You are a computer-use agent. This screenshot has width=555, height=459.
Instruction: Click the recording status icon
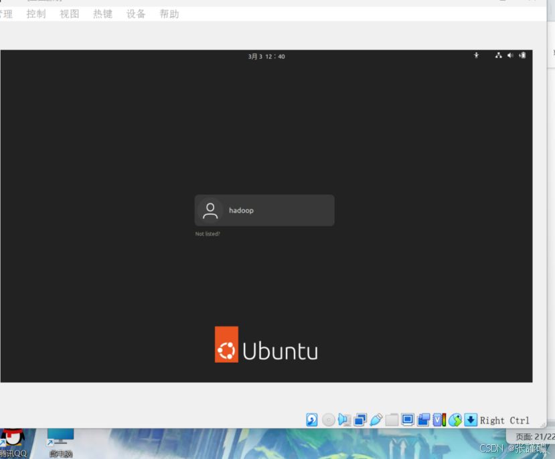(423, 420)
